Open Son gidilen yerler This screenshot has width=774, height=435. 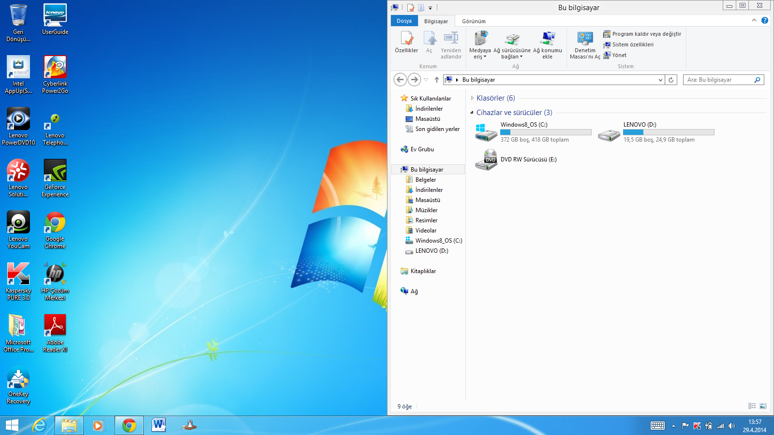click(x=432, y=129)
